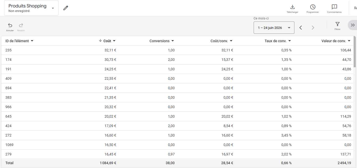Click the cost value 30,73 €
Image resolution: width=357 pixels, height=168 pixels.
pos(110,60)
